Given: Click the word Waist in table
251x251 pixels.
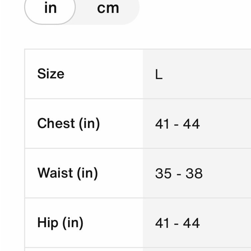Looking at the screenshot, I should tap(55, 173).
